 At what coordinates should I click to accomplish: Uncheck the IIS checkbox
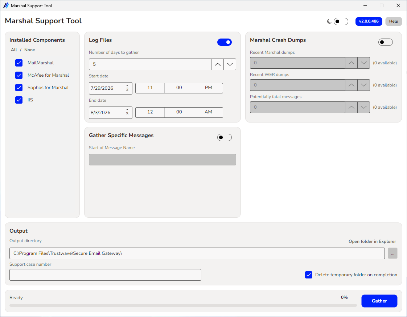point(19,100)
